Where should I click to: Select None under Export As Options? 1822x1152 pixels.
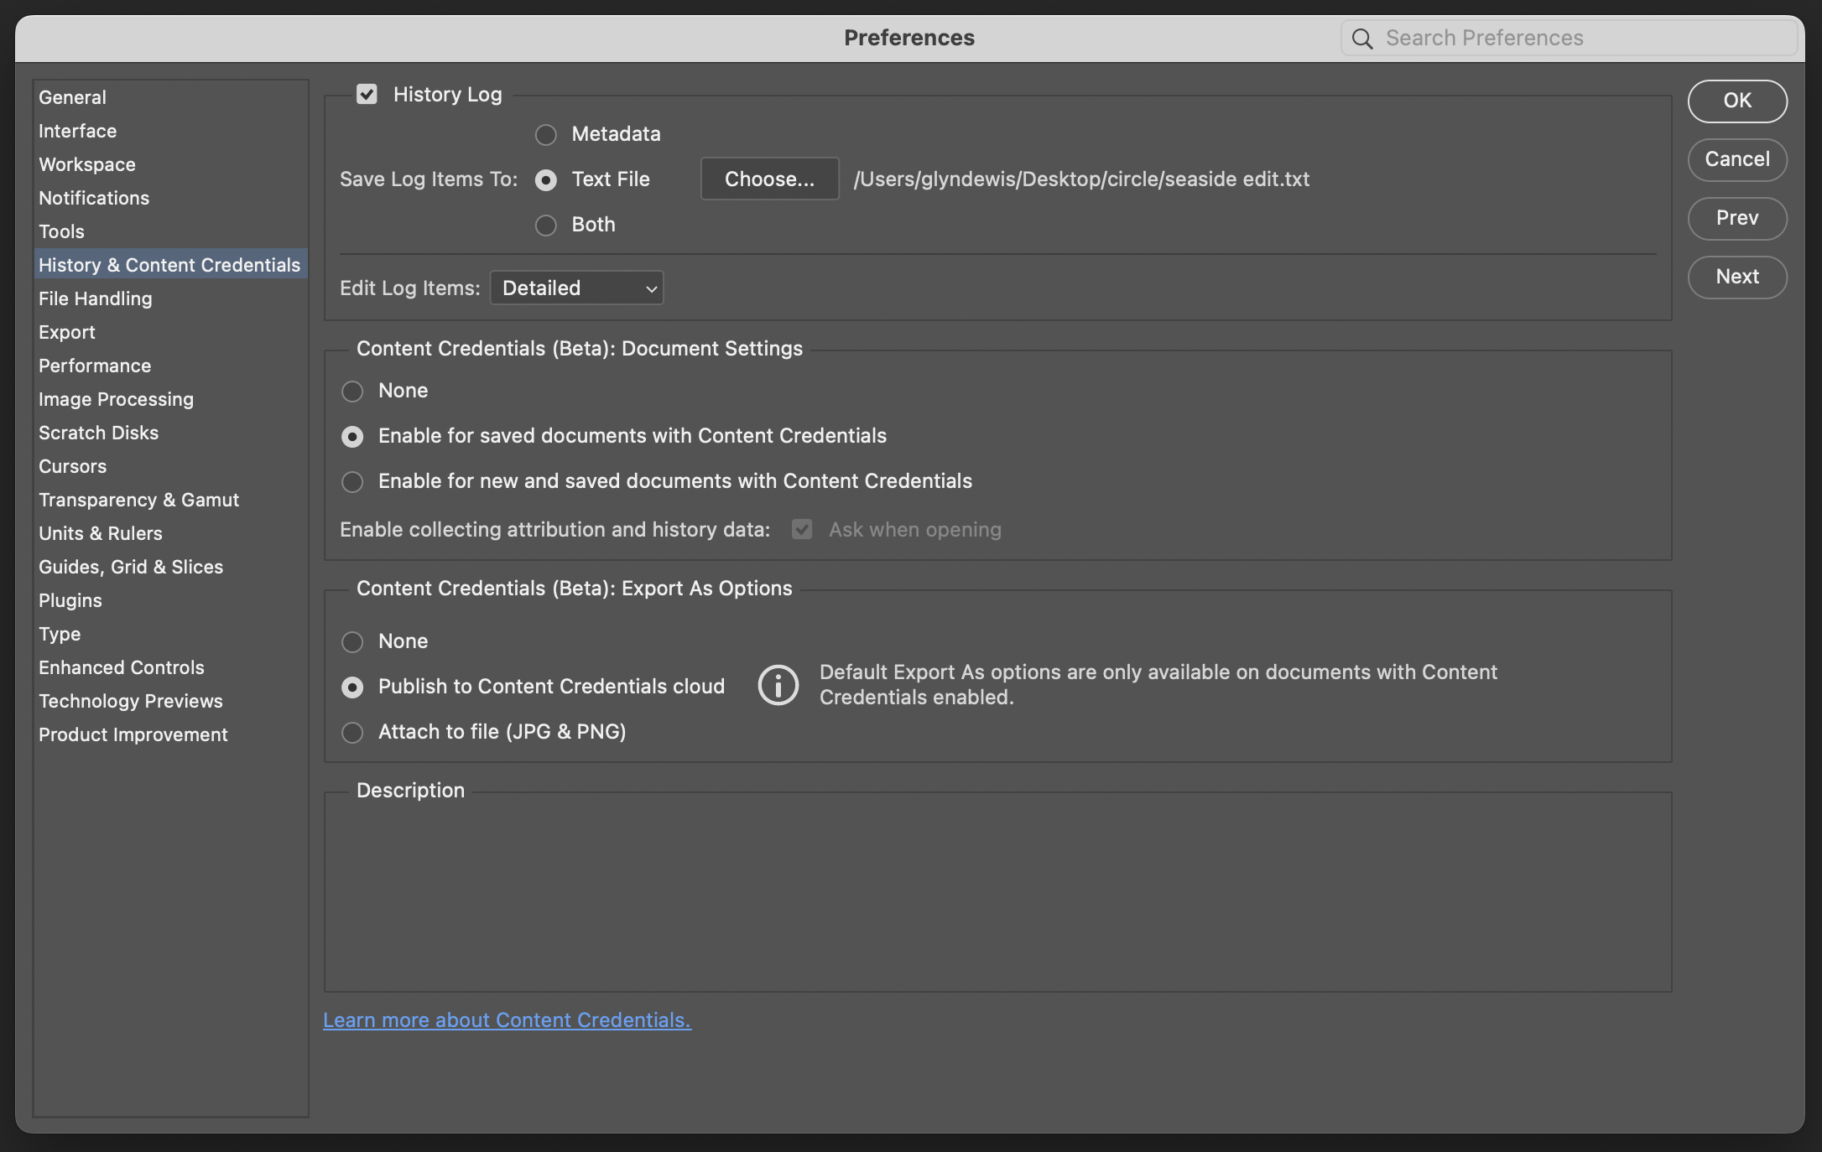point(352,641)
